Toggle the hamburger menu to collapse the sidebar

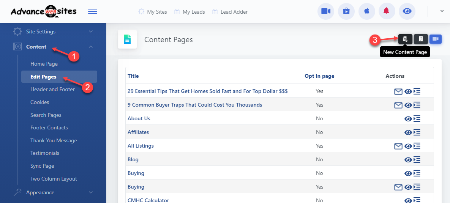[92, 11]
